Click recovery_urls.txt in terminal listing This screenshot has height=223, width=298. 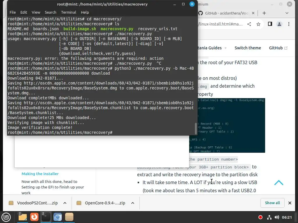point(158,29)
